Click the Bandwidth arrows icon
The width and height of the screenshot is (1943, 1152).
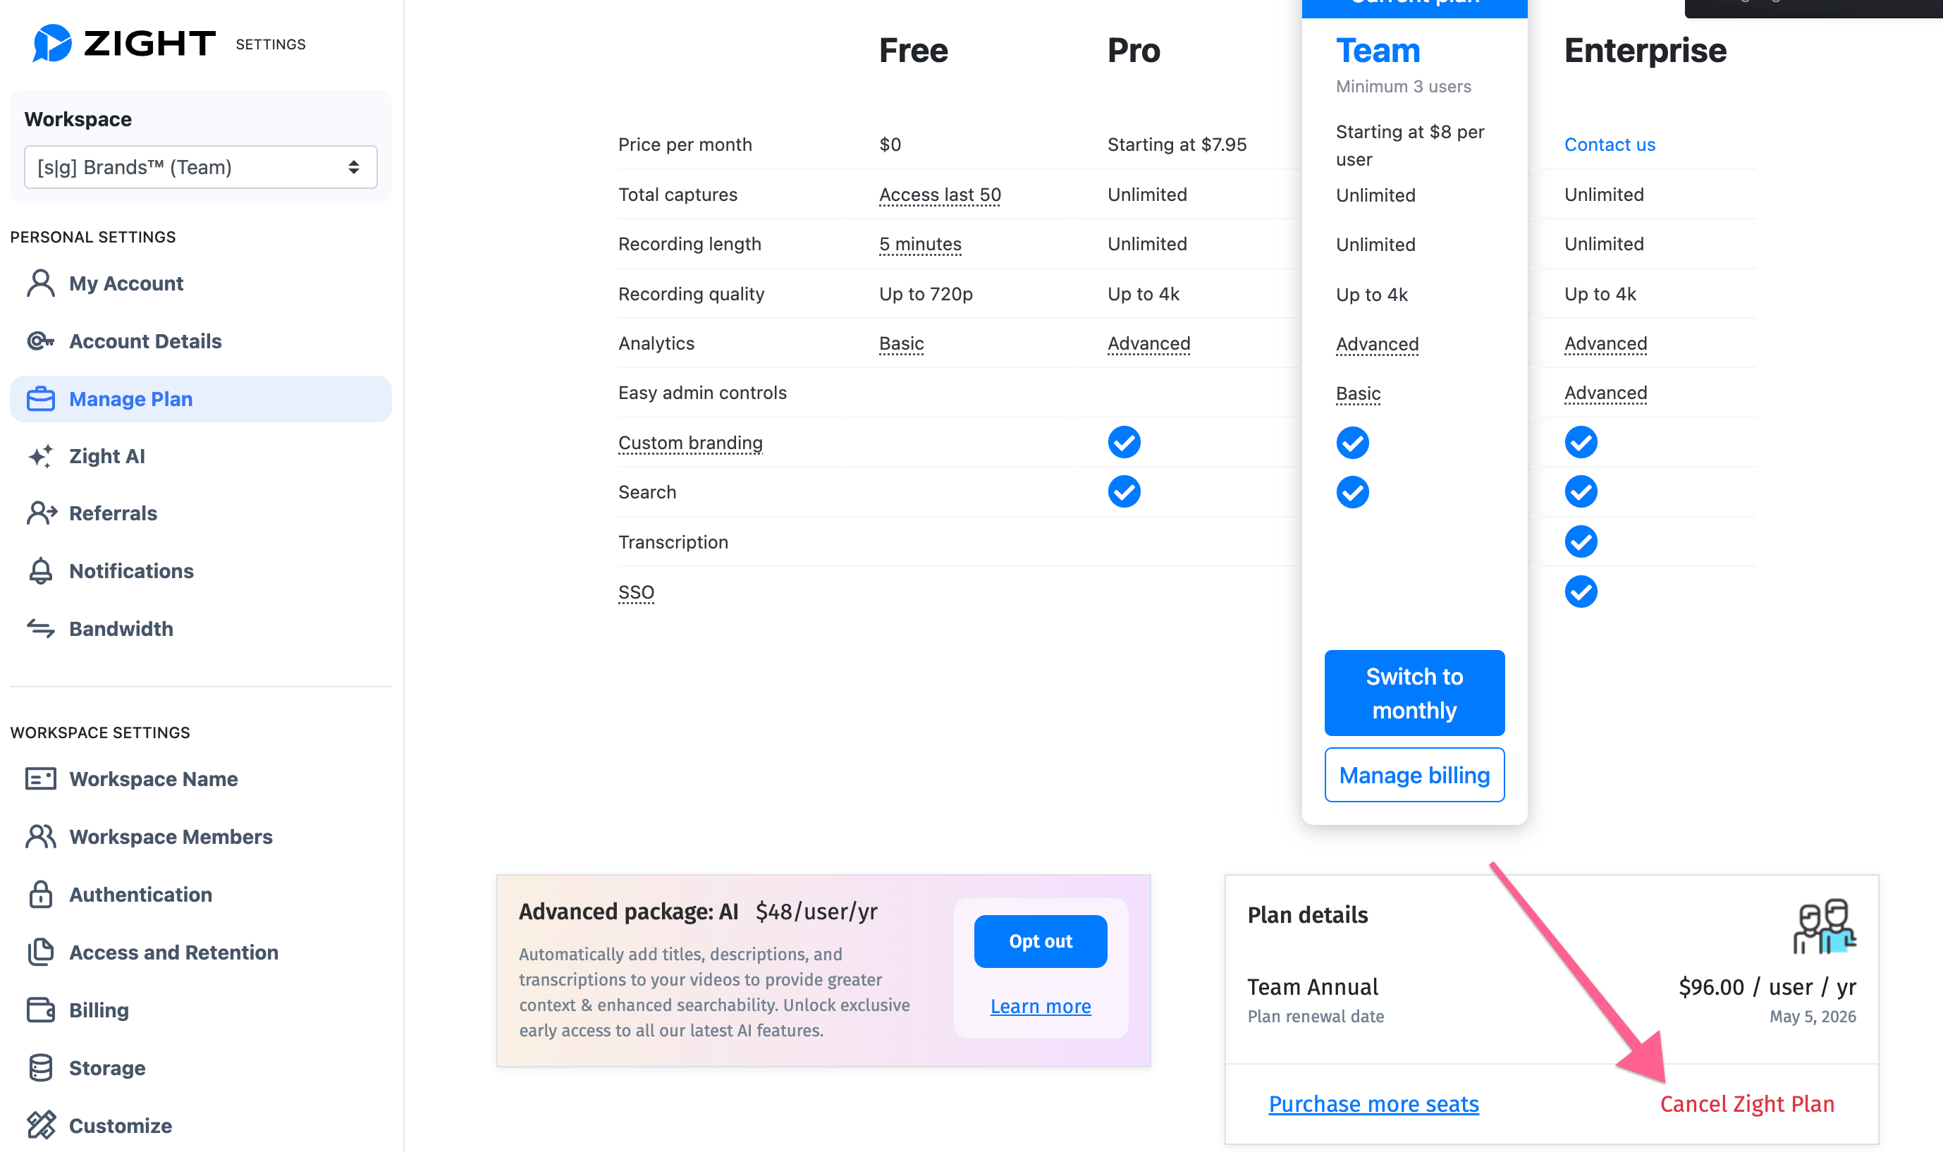(40, 628)
